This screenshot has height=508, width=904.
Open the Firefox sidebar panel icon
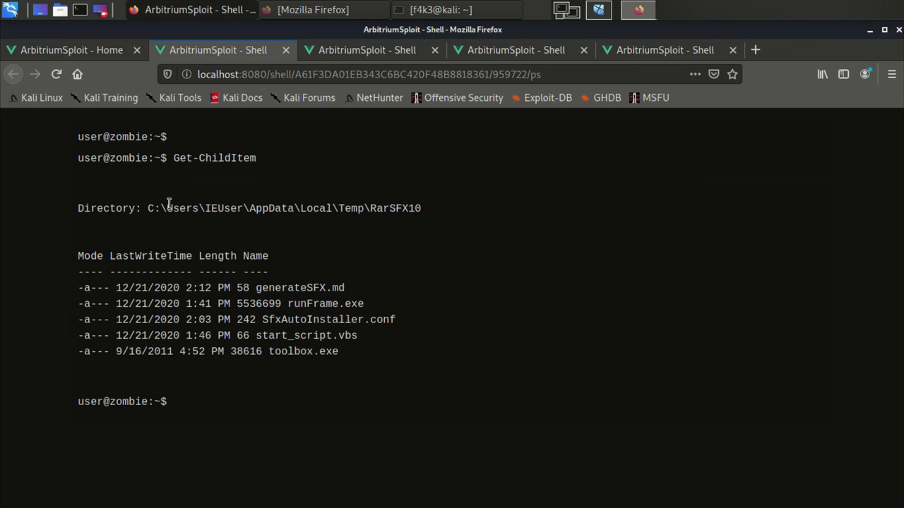pyautogui.click(x=843, y=74)
